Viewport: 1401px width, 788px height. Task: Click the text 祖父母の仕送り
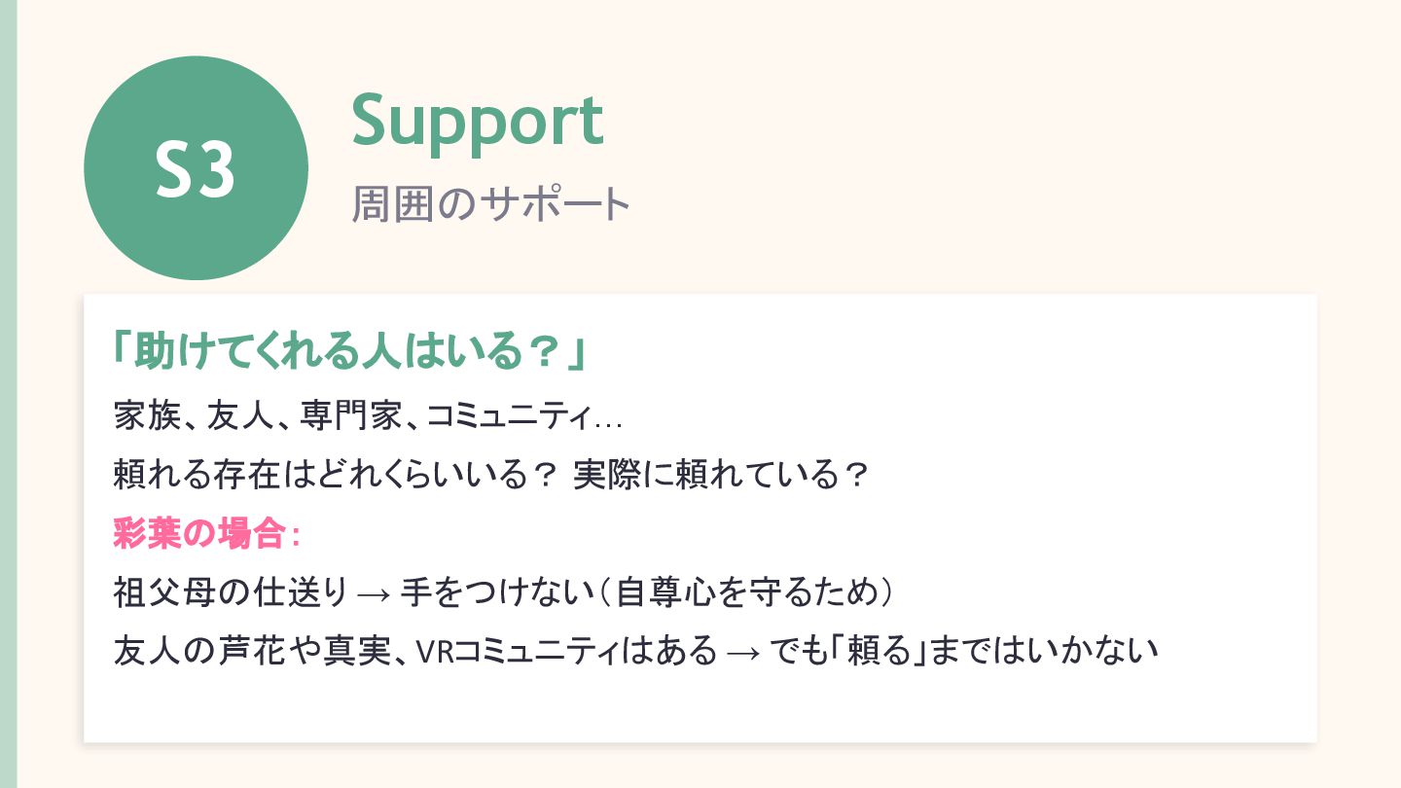click(x=231, y=591)
